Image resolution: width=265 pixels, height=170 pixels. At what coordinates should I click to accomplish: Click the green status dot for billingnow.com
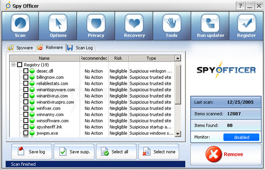[x=32, y=77]
